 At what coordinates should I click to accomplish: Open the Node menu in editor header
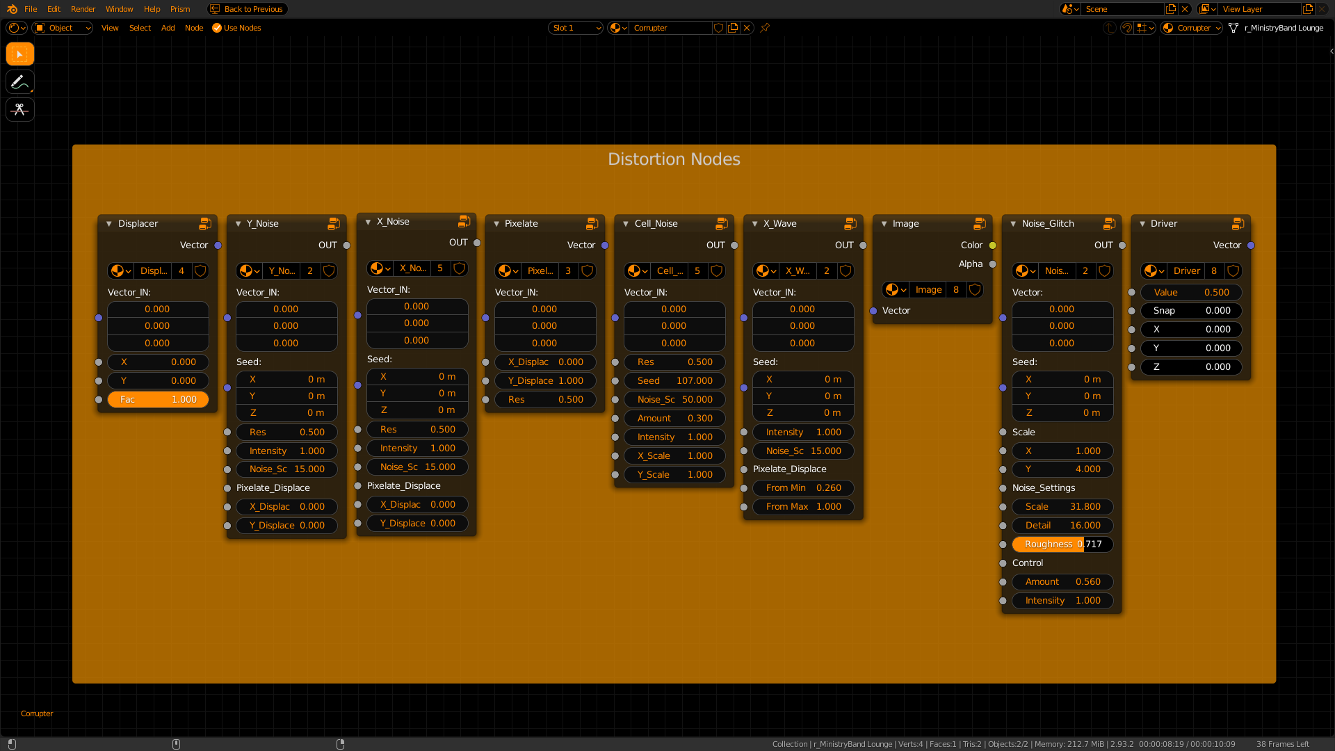click(x=194, y=28)
